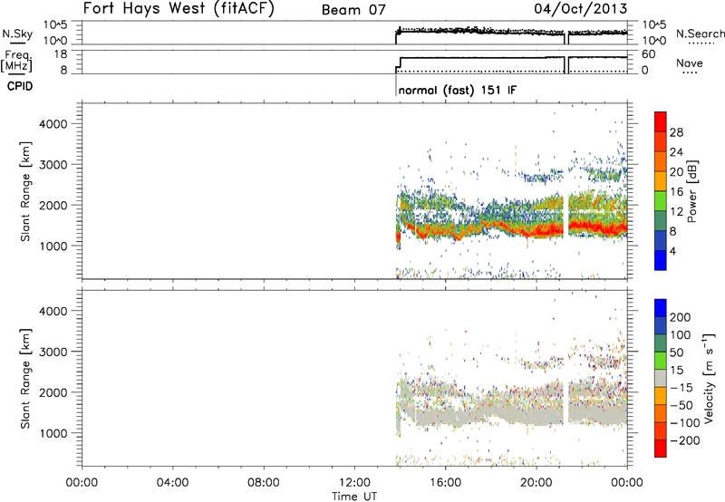Click the '16:00' time axis tick label
The width and height of the screenshot is (725, 502).
coord(445,483)
